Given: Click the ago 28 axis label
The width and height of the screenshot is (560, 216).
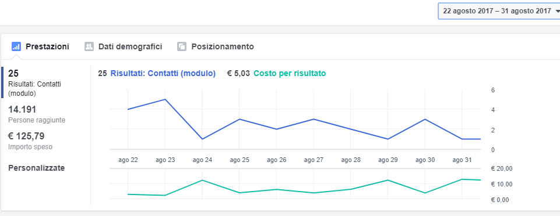Looking at the screenshot, I should tap(351, 160).
